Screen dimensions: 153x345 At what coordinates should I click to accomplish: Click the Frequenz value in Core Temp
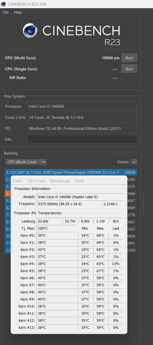(x=69, y=204)
